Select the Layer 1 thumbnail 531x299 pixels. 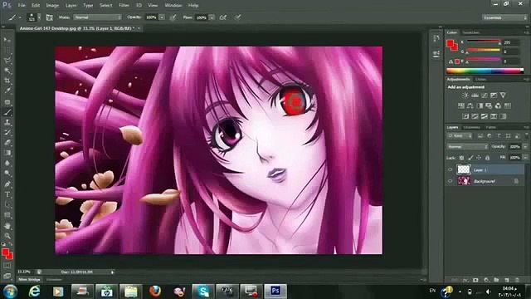click(x=464, y=169)
